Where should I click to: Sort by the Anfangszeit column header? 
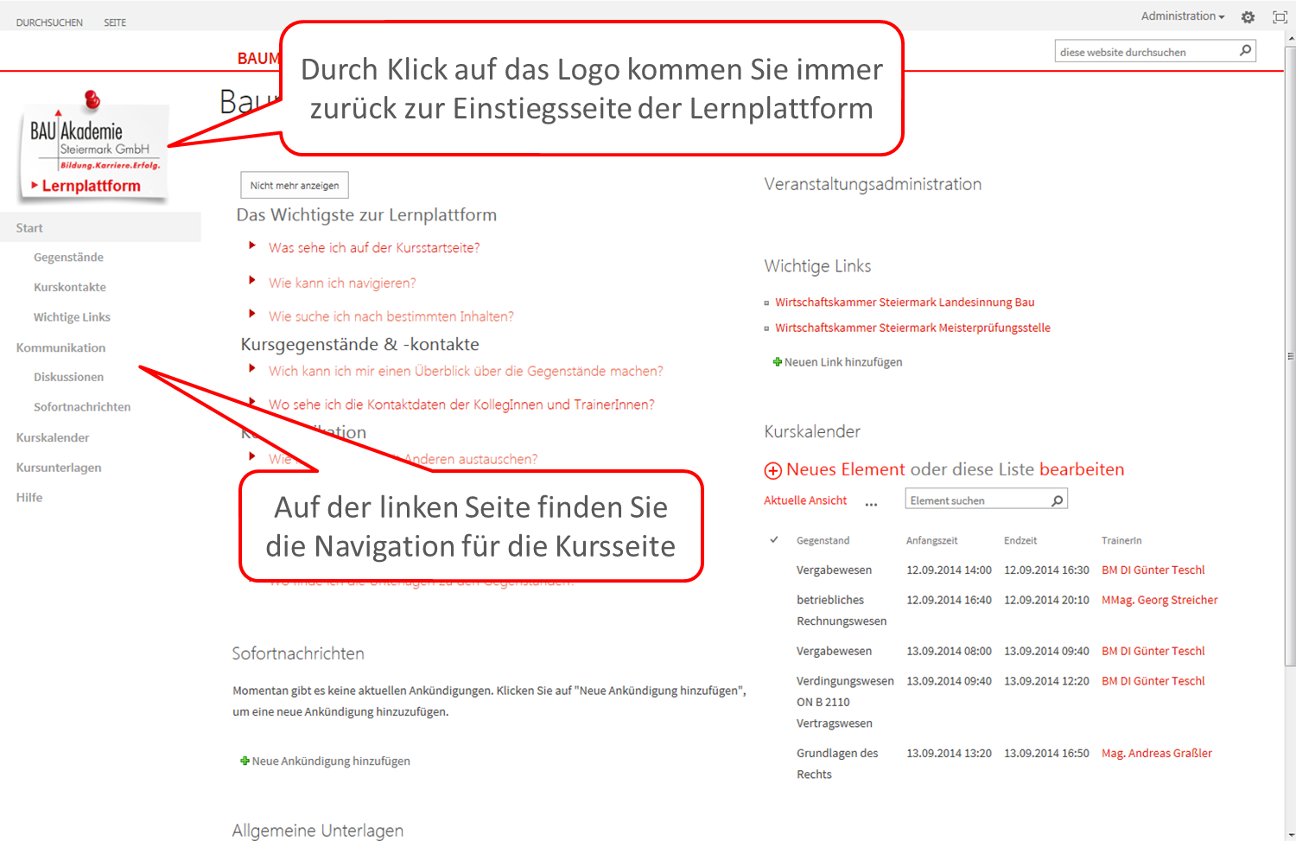(x=931, y=541)
